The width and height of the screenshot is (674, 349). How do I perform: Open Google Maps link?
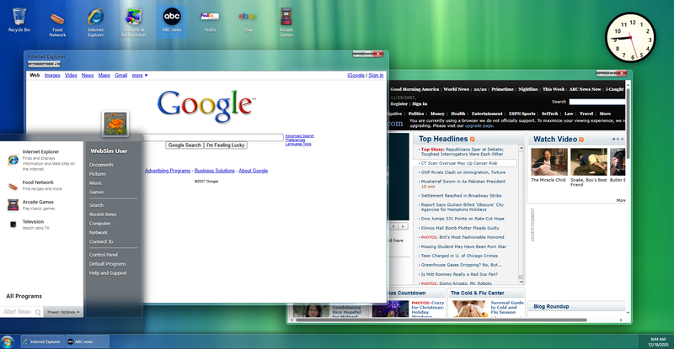(104, 75)
